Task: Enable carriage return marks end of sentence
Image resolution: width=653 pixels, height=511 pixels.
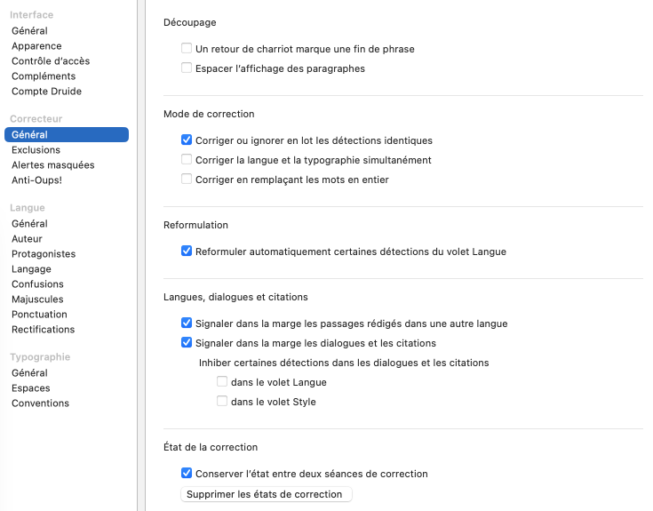Action: (187, 49)
